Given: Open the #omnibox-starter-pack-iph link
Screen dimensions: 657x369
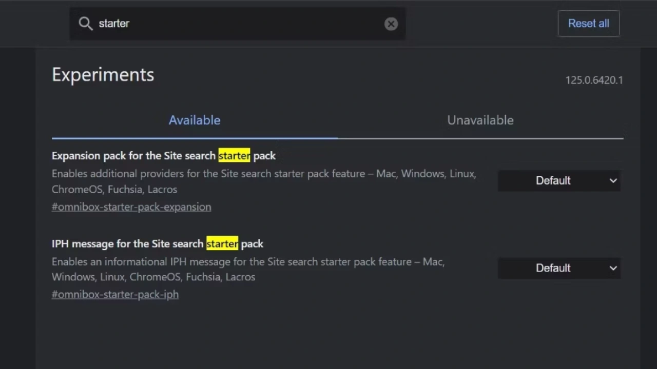Looking at the screenshot, I should pos(115,295).
